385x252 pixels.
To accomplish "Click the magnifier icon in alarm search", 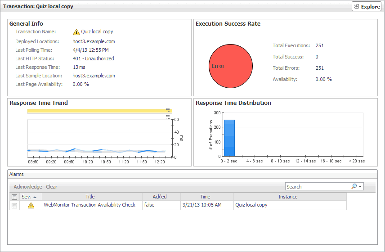I will click(x=354, y=186).
